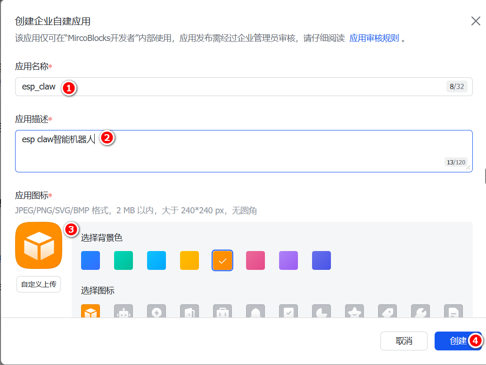Select the lightning bolt app icon
The width and height of the screenshot is (486, 365).
click(x=157, y=311)
